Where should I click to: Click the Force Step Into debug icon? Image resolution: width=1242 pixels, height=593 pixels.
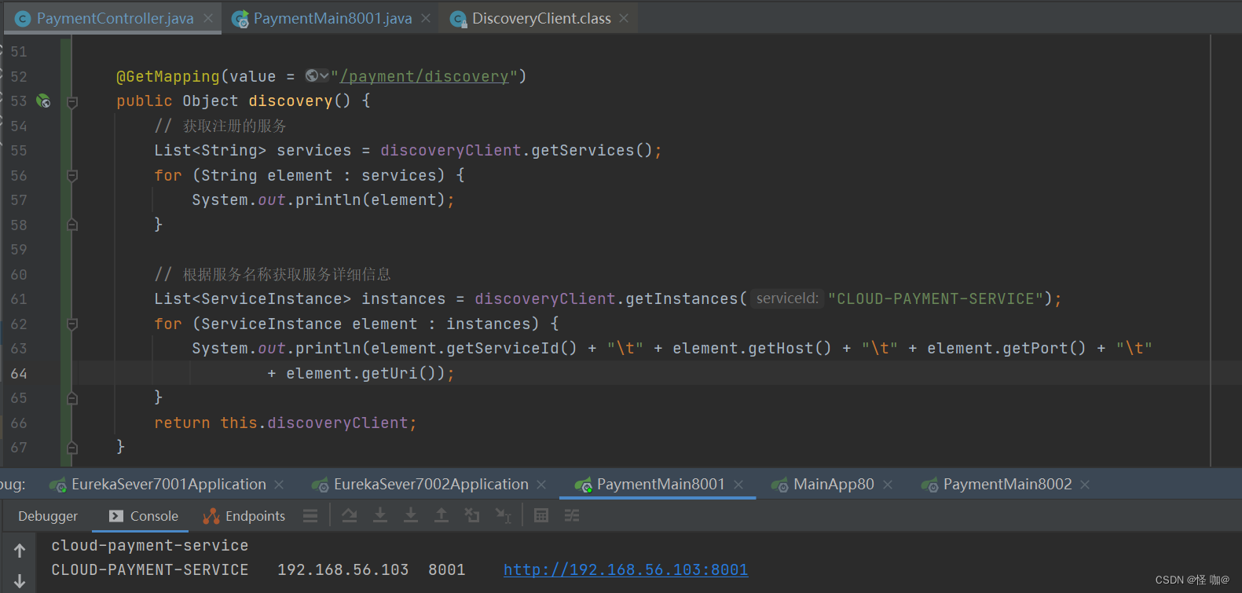tap(411, 516)
